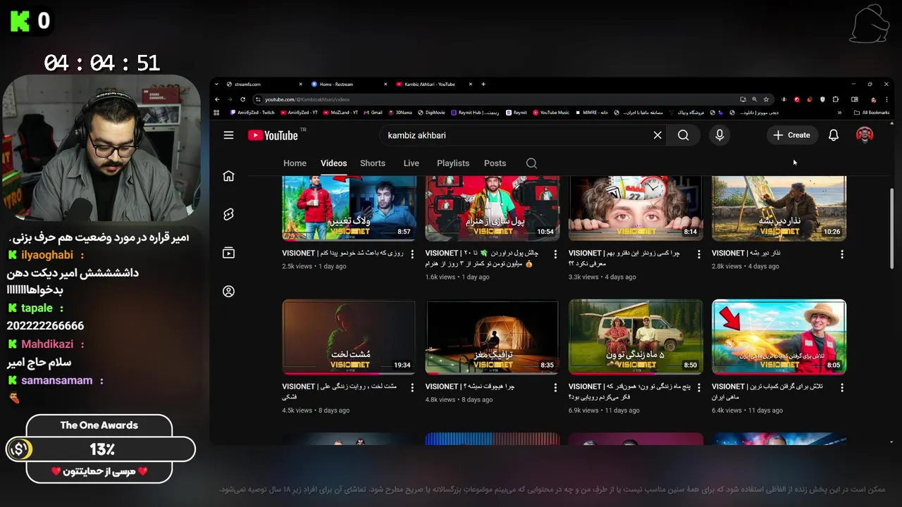Open the Create button

pyautogui.click(x=792, y=135)
